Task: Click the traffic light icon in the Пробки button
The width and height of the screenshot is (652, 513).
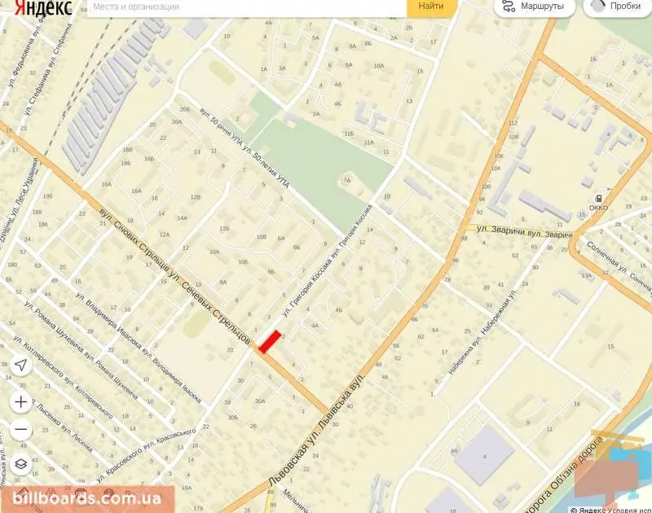Action: coord(598,7)
